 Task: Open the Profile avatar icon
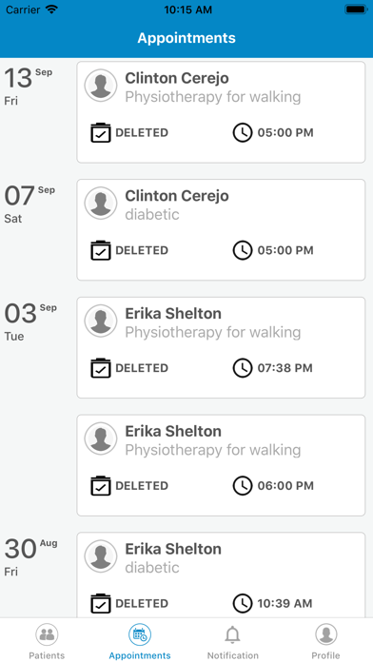(326, 634)
